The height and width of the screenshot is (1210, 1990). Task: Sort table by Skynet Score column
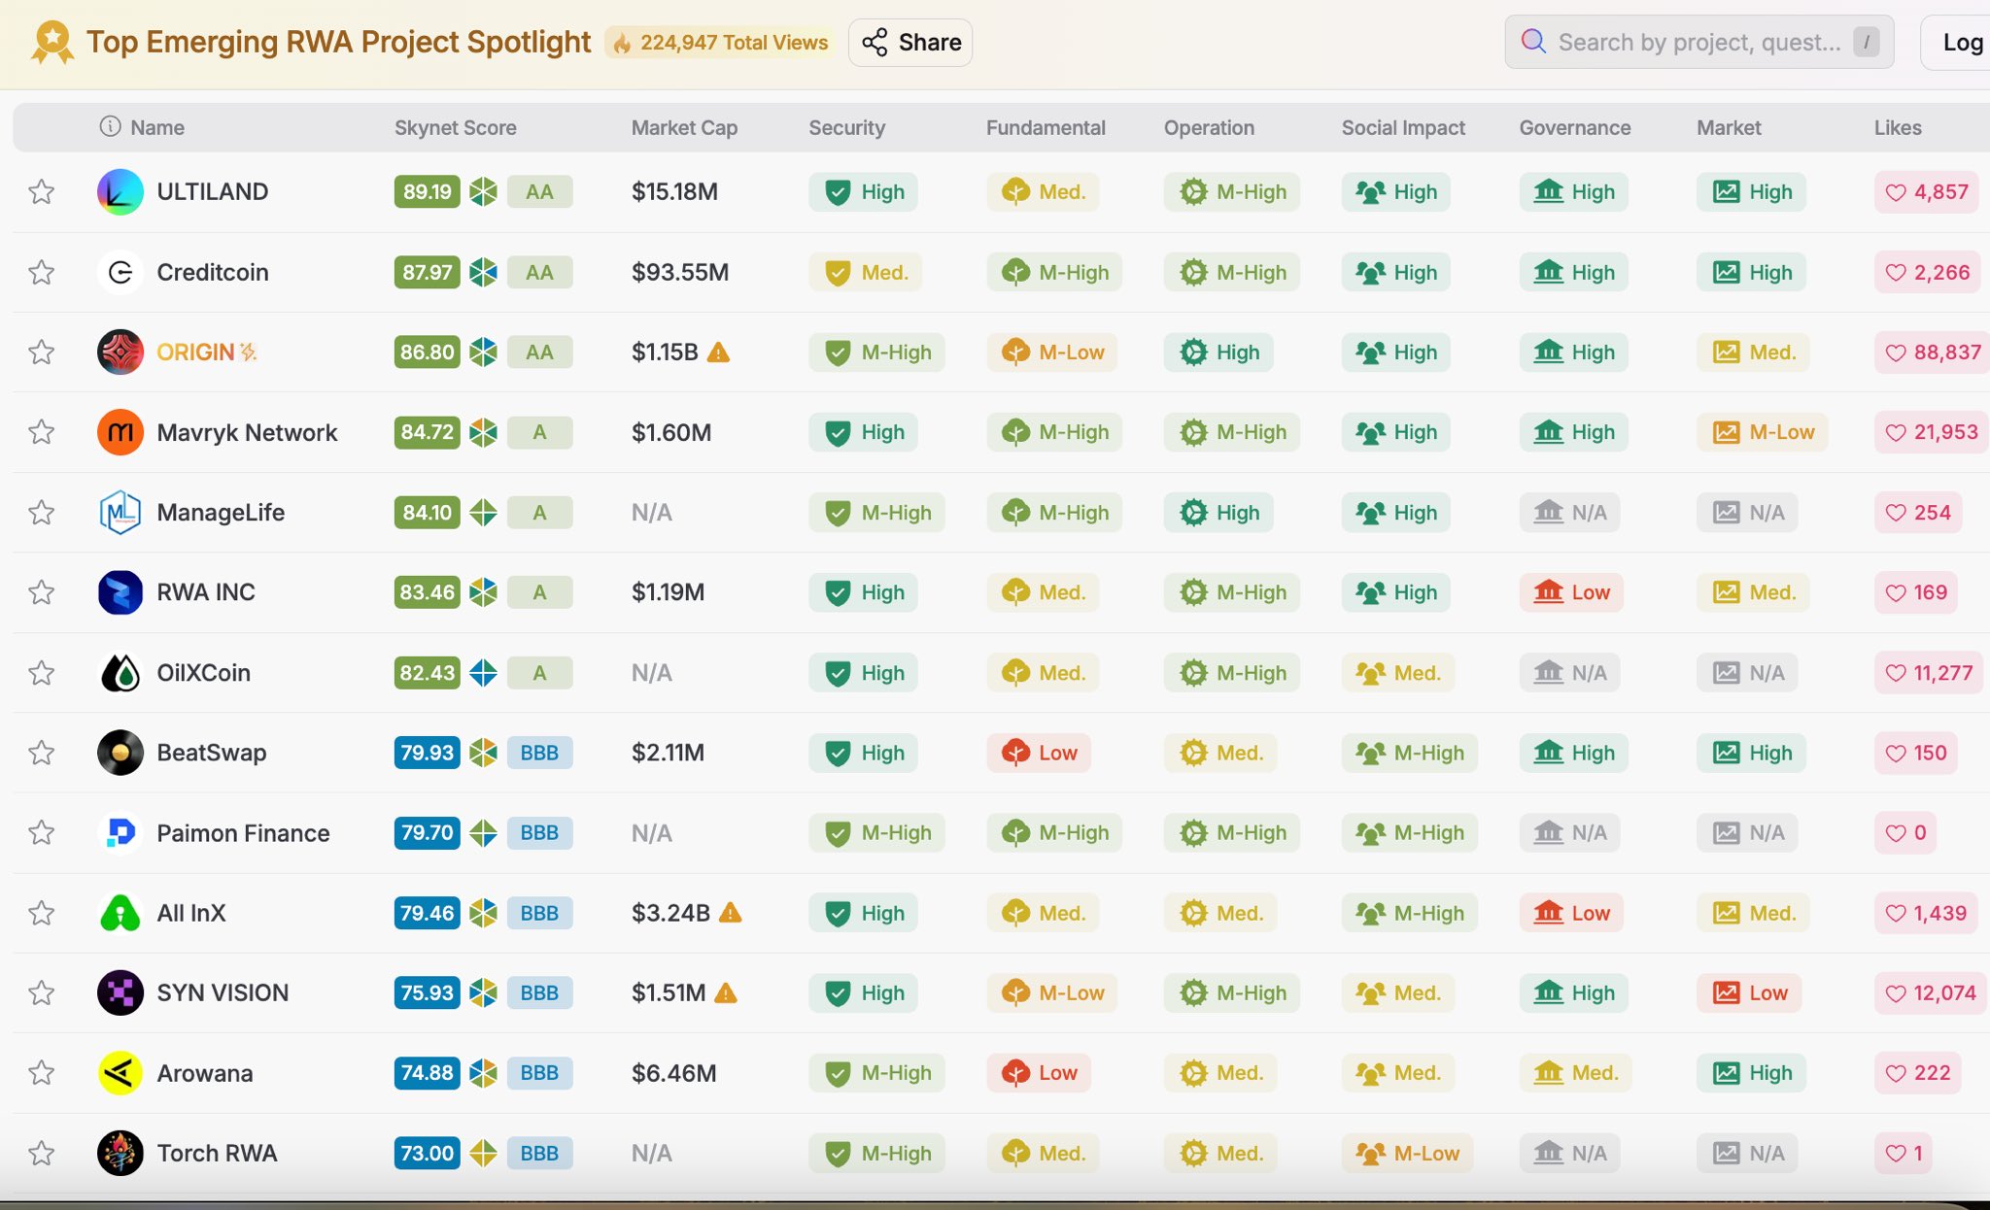click(455, 127)
